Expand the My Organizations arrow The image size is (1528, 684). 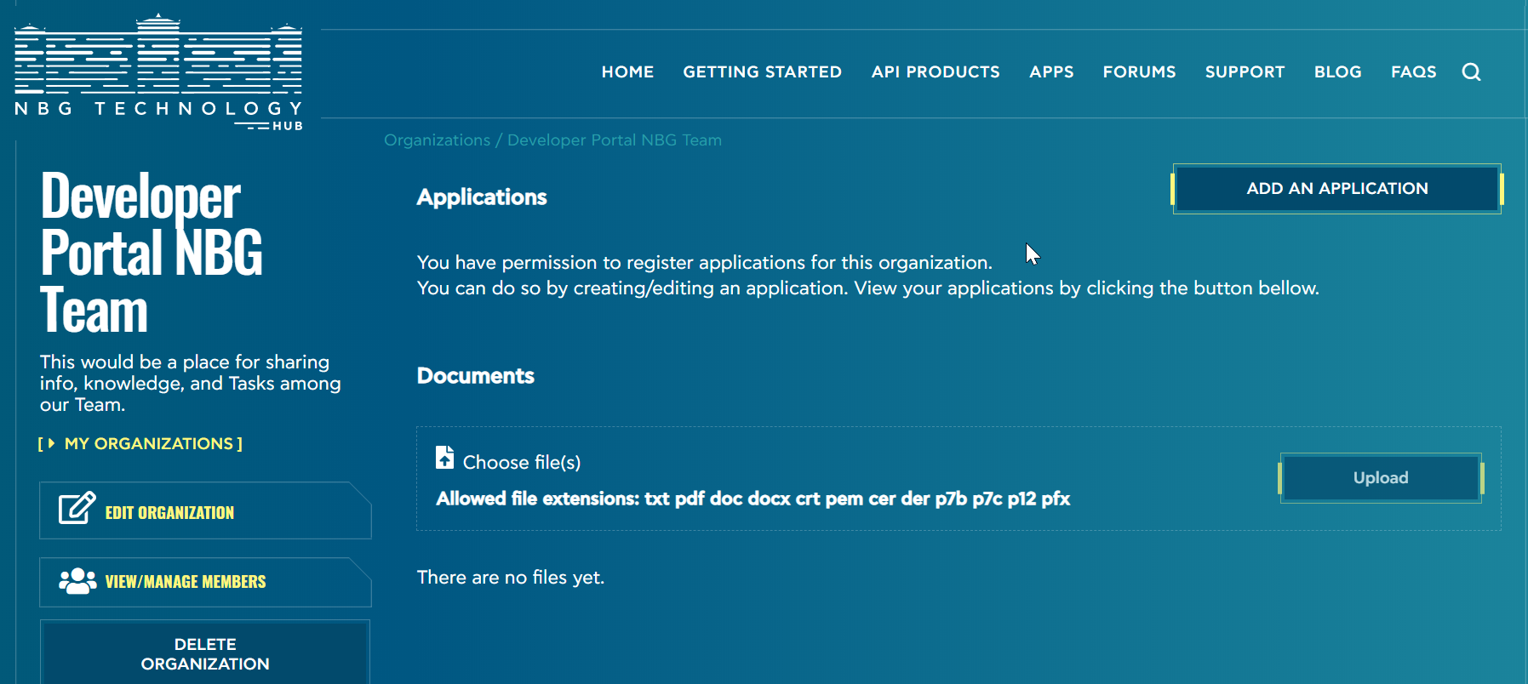[x=52, y=443]
